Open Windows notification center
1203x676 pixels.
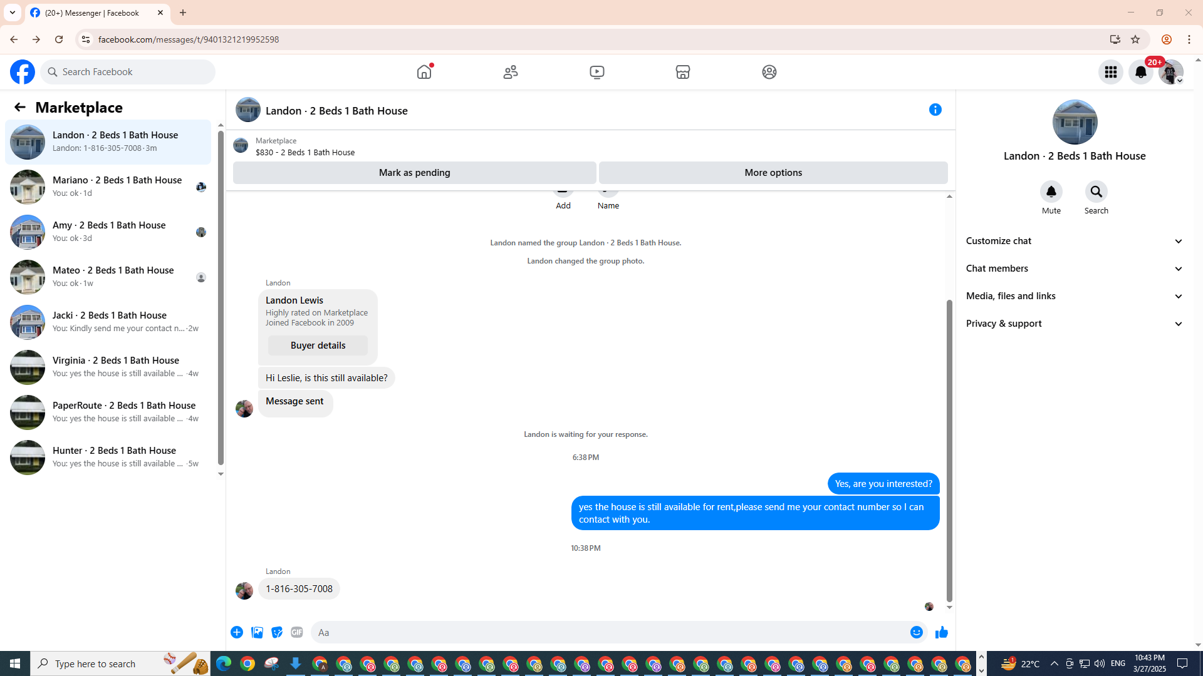pos(1183,663)
